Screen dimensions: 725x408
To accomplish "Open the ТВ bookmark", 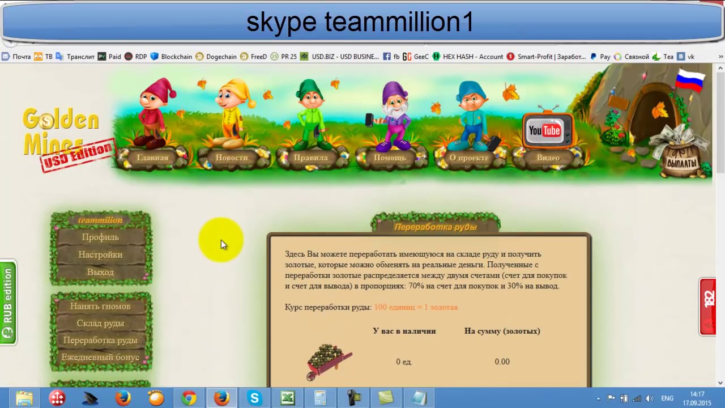I will [x=44, y=57].
